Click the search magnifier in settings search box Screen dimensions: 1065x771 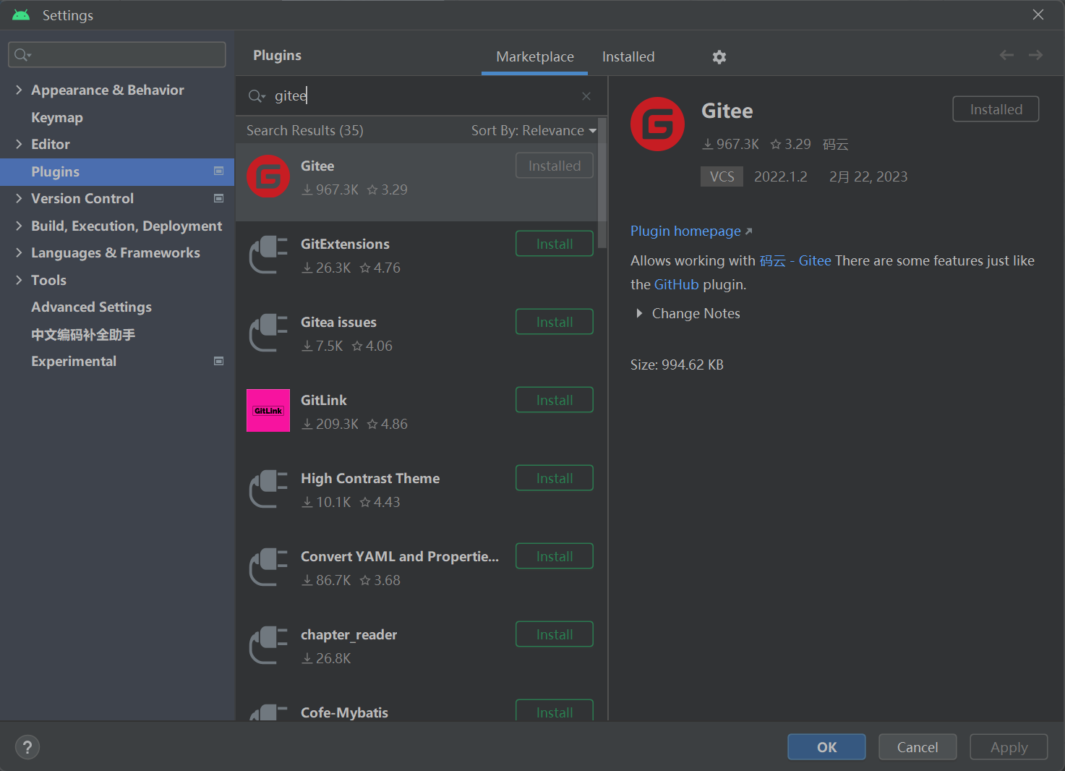click(x=22, y=55)
